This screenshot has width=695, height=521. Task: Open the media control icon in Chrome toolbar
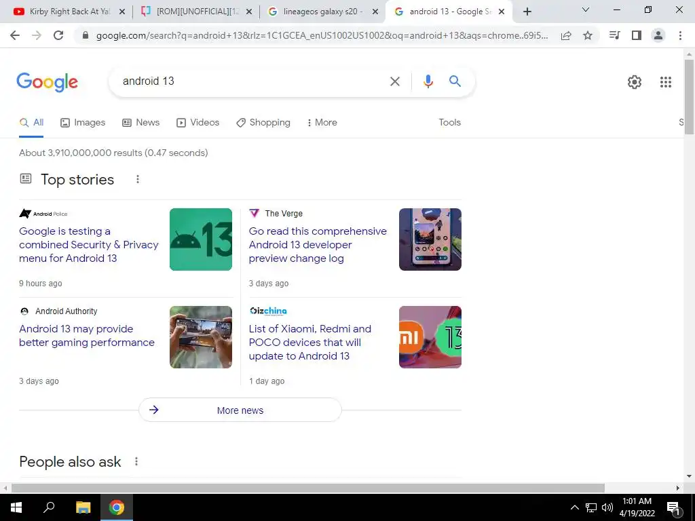coord(615,35)
